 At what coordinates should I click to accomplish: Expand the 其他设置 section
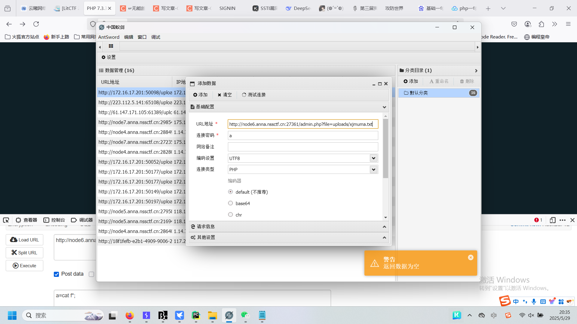click(x=384, y=238)
